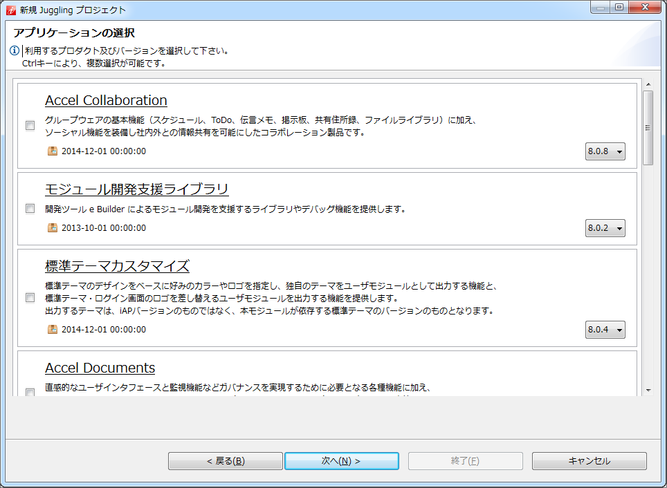The height and width of the screenshot is (488, 667).
Task: Click the info icon in the header message
Action: (x=14, y=50)
